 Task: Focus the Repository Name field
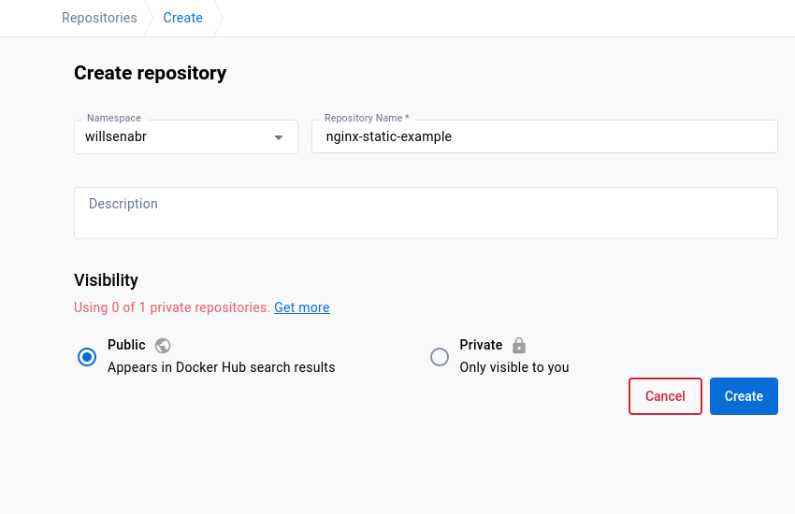pos(544,136)
